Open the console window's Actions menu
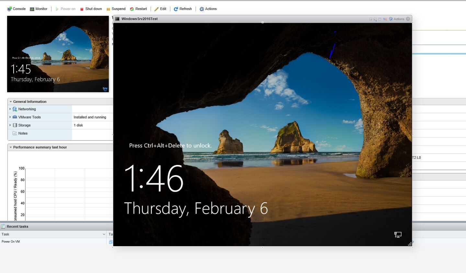 [397, 19]
